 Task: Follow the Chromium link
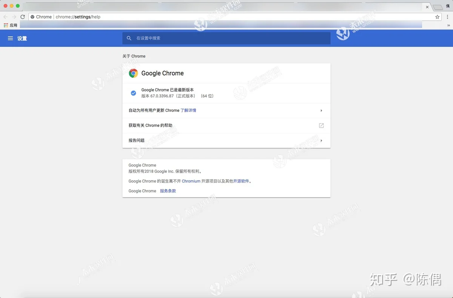coord(191,181)
